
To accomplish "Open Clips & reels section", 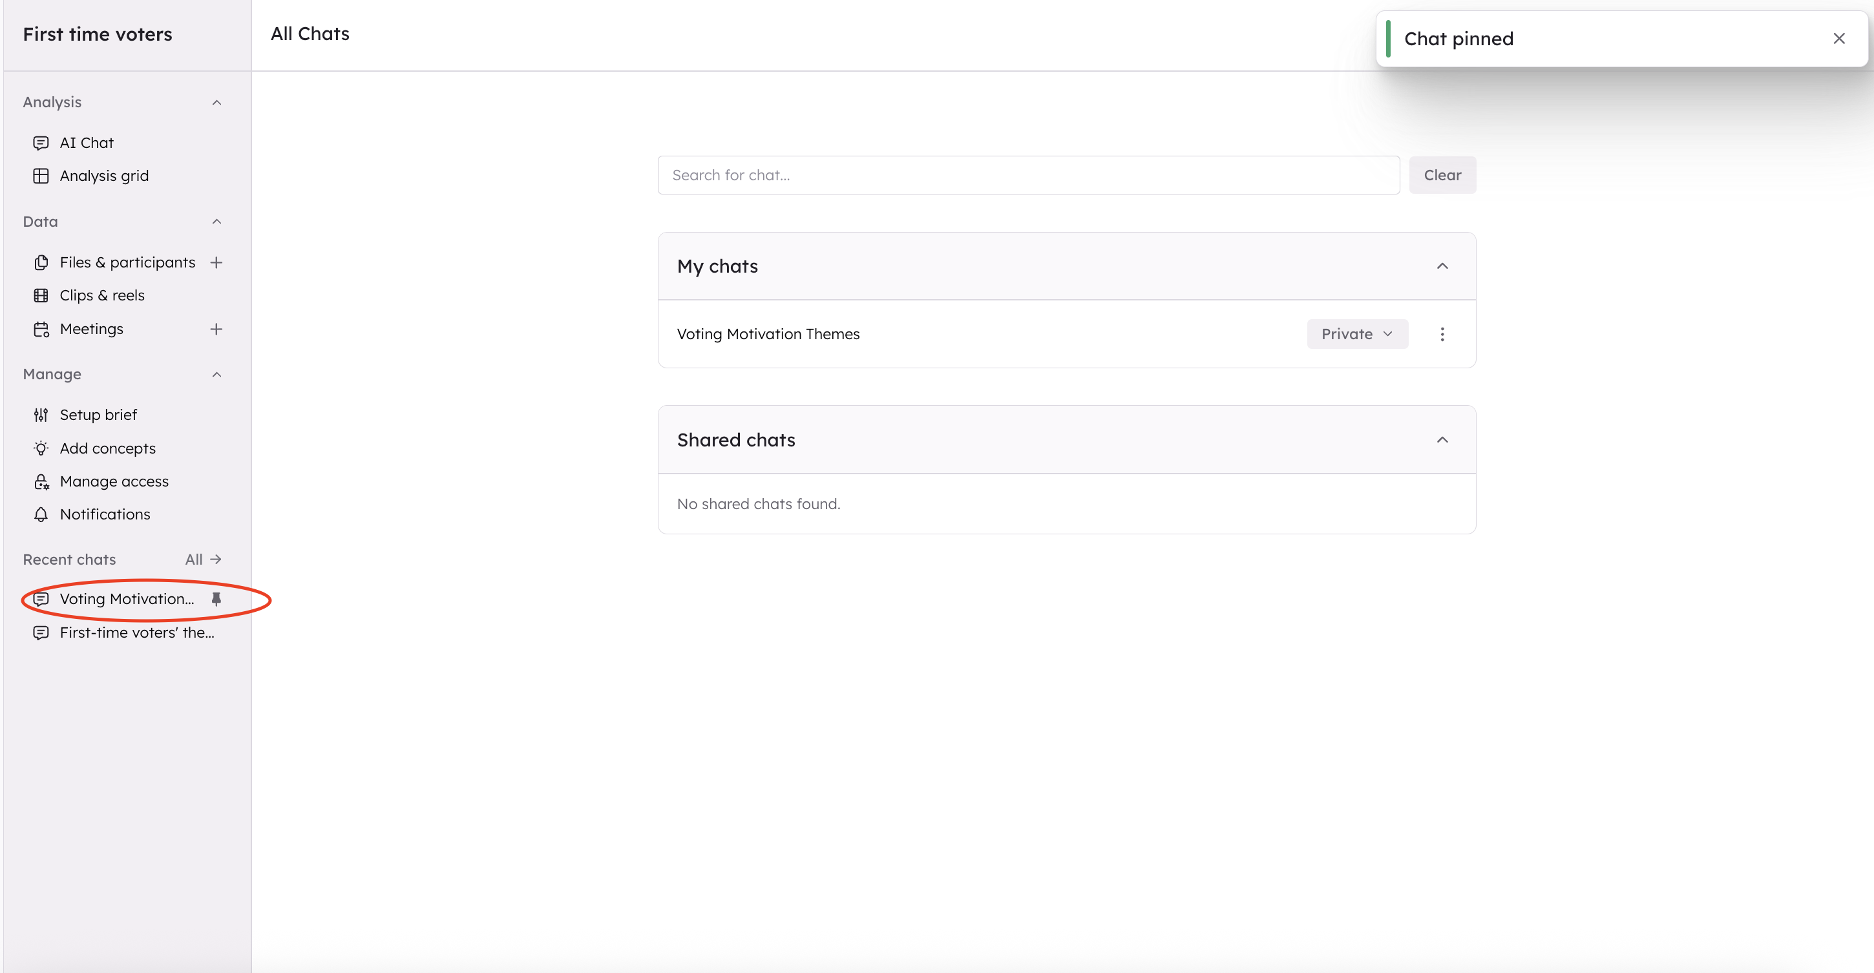I will point(102,295).
